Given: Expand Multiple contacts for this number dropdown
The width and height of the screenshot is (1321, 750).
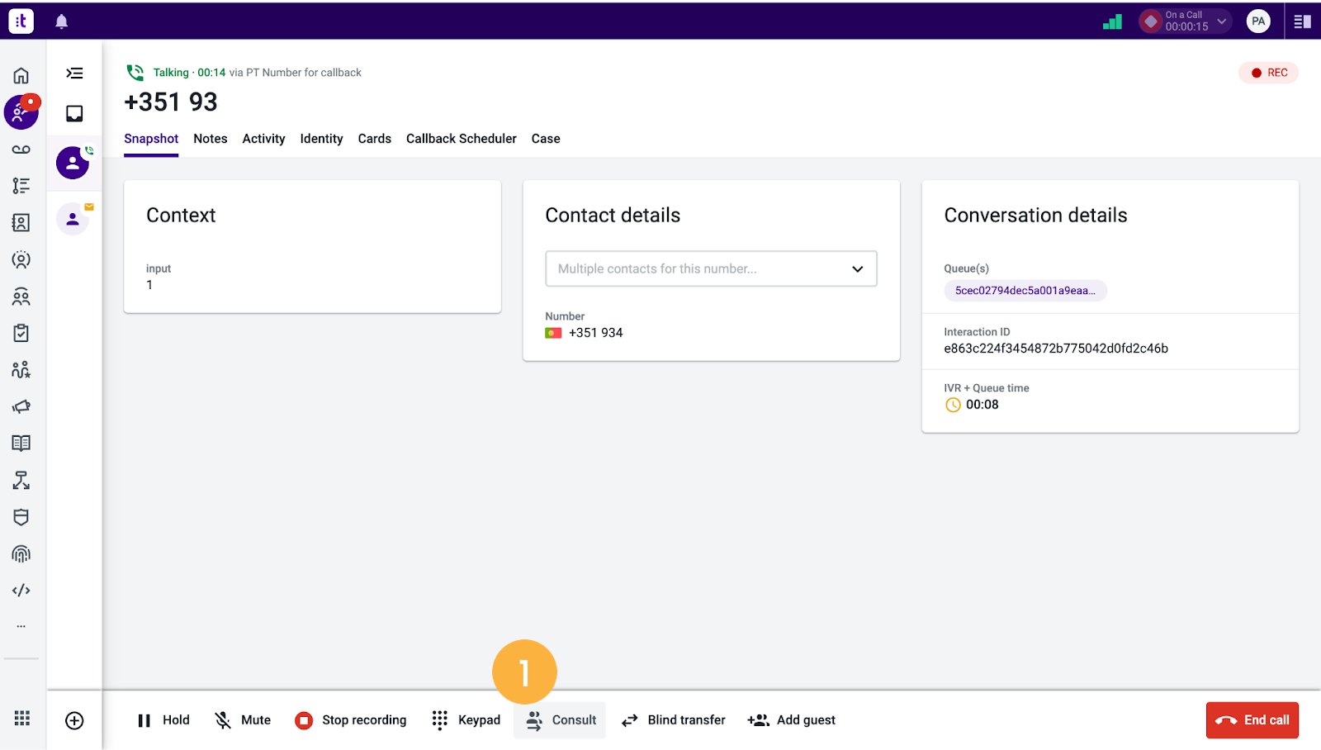Looking at the screenshot, I should point(711,268).
